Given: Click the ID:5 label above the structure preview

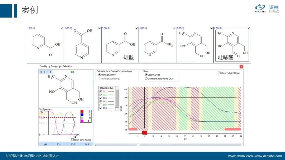Looking at the screenshot, I should (72, 72).
